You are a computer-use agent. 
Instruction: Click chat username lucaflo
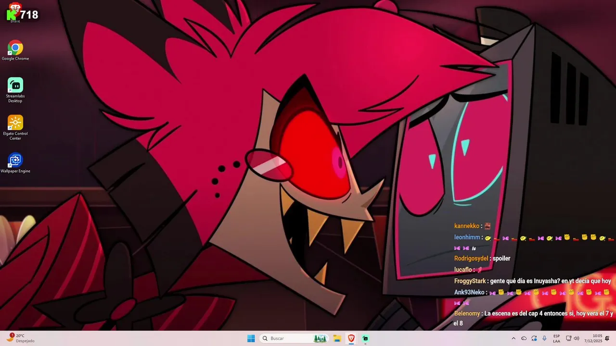(463, 270)
